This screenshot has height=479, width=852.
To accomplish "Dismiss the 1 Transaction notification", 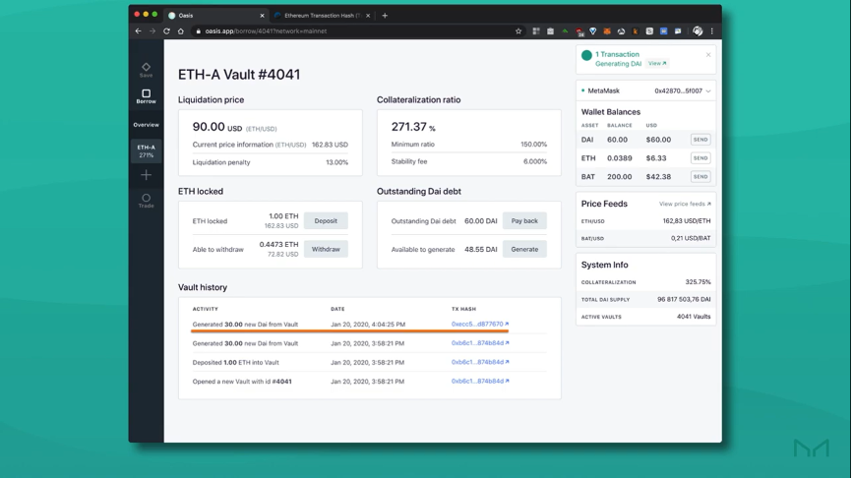I will tap(708, 55).
